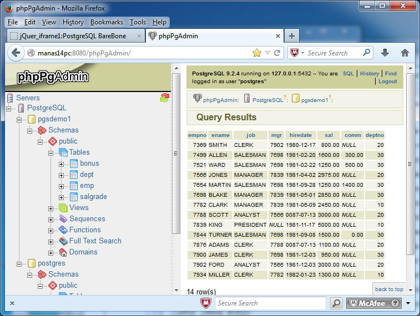
Task: Collapse the PostgreSQL server node
Action: (8, 109)
